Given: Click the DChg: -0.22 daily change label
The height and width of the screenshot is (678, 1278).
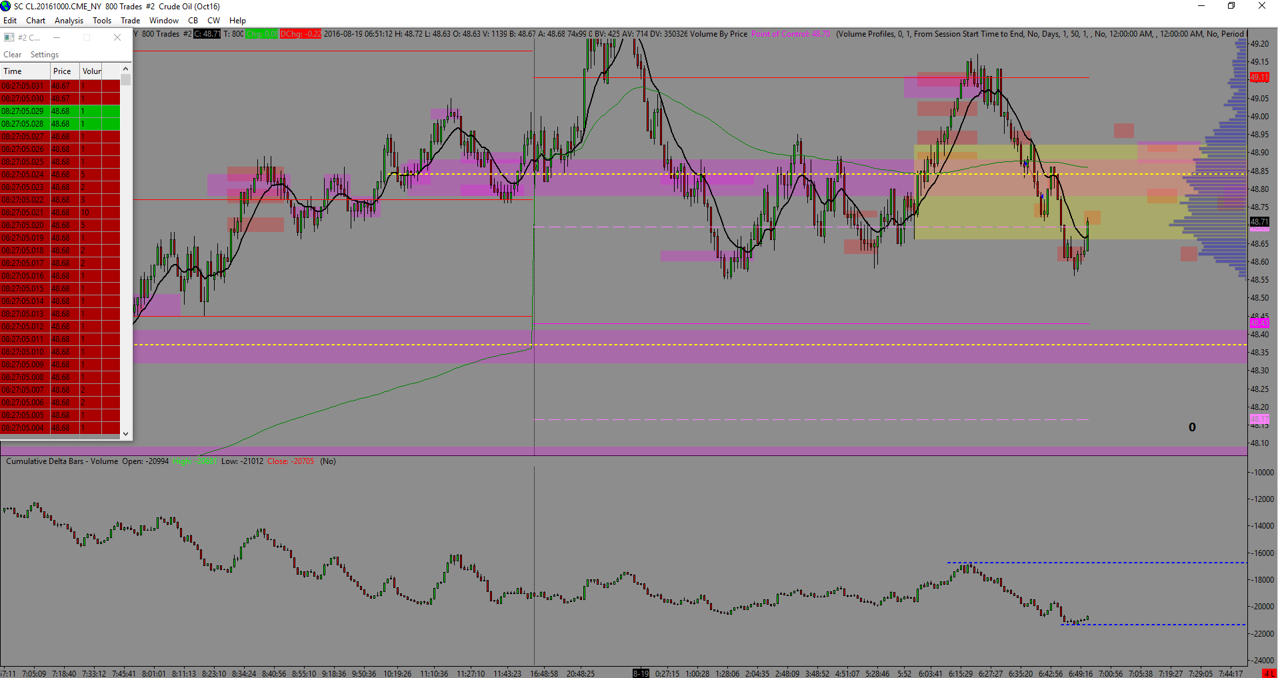Looking at the screenshot, I should click(x=301, y=34).
